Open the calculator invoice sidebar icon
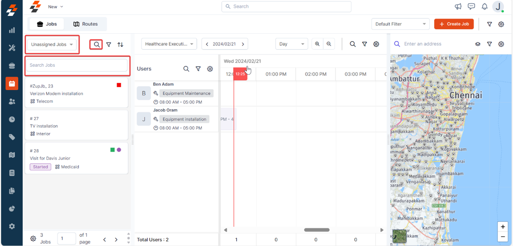513x246 pixels. pyautogui.click(x=12, y=173)
